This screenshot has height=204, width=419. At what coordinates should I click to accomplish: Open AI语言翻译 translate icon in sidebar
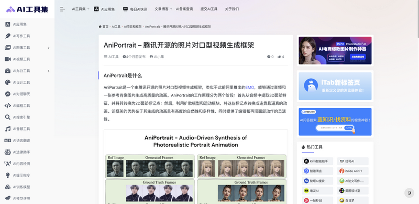tap(8, 141)
